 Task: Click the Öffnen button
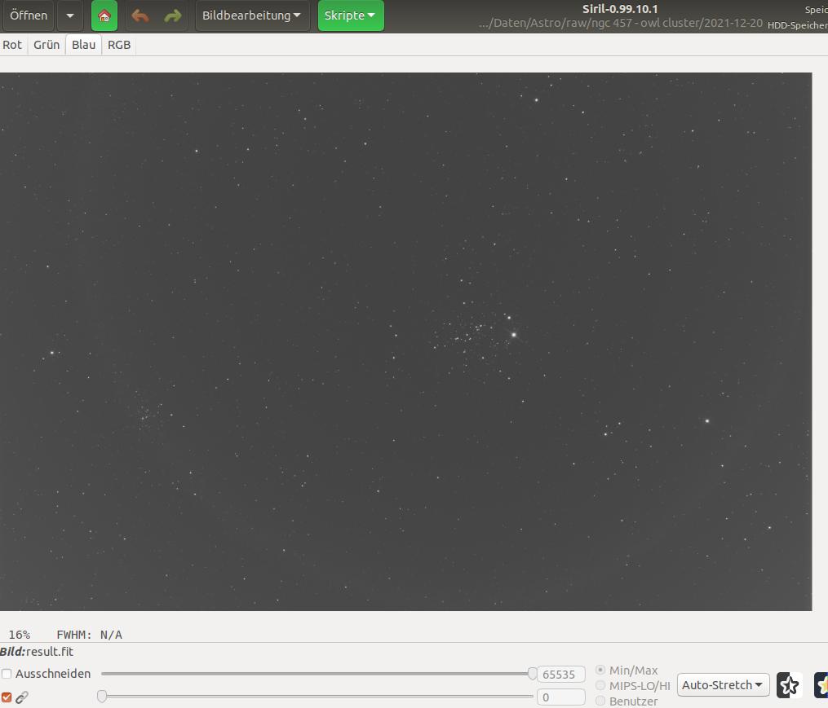pyautogui.click(x=29, y=15)
